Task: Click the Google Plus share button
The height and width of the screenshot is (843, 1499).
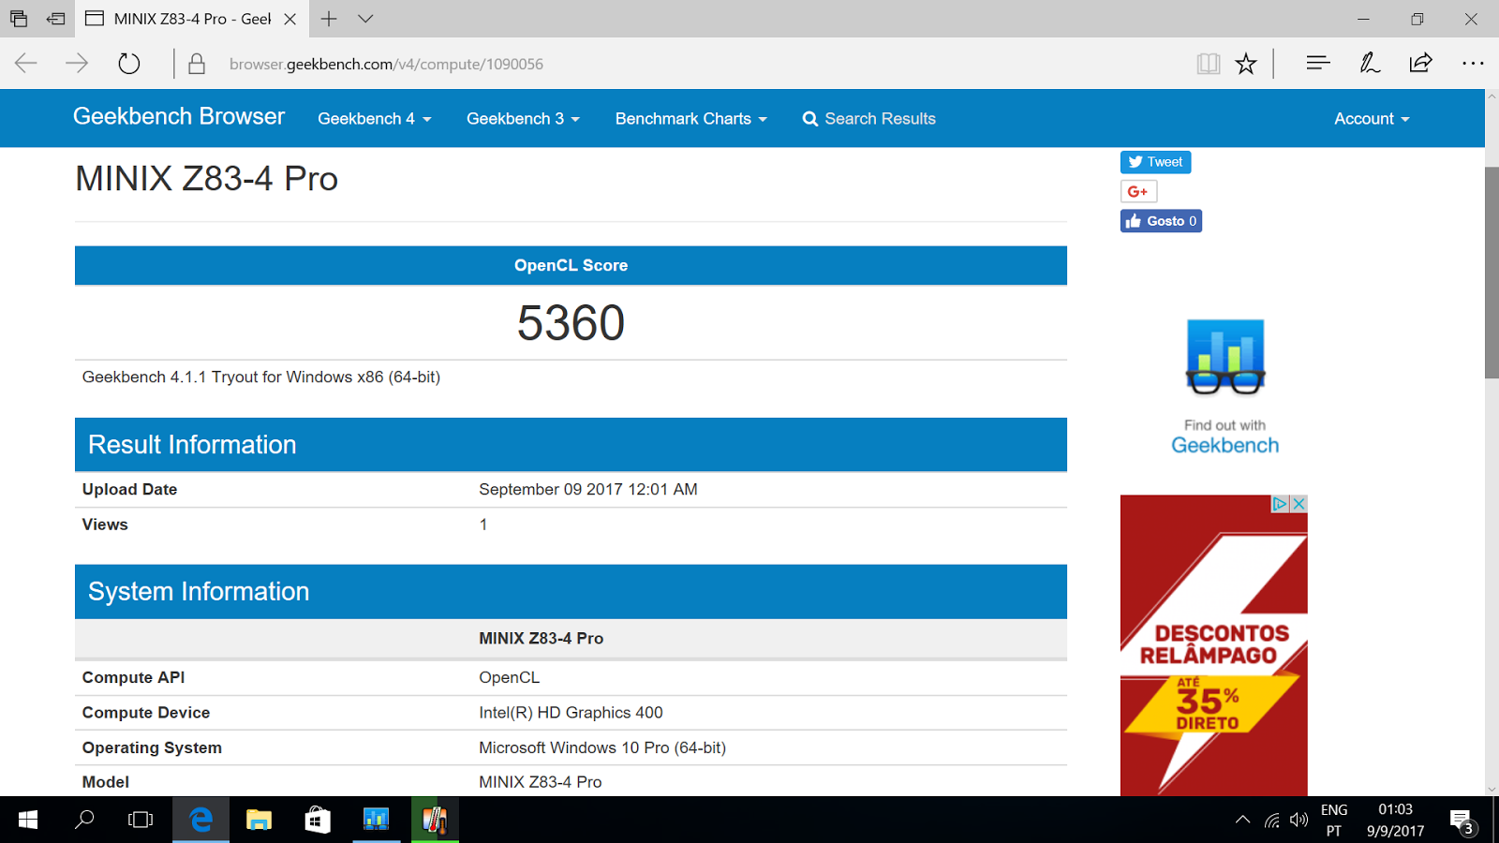Action: click(x=1138, y=191)
